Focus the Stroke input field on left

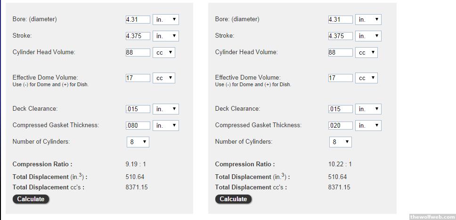[x=138, y=36]
